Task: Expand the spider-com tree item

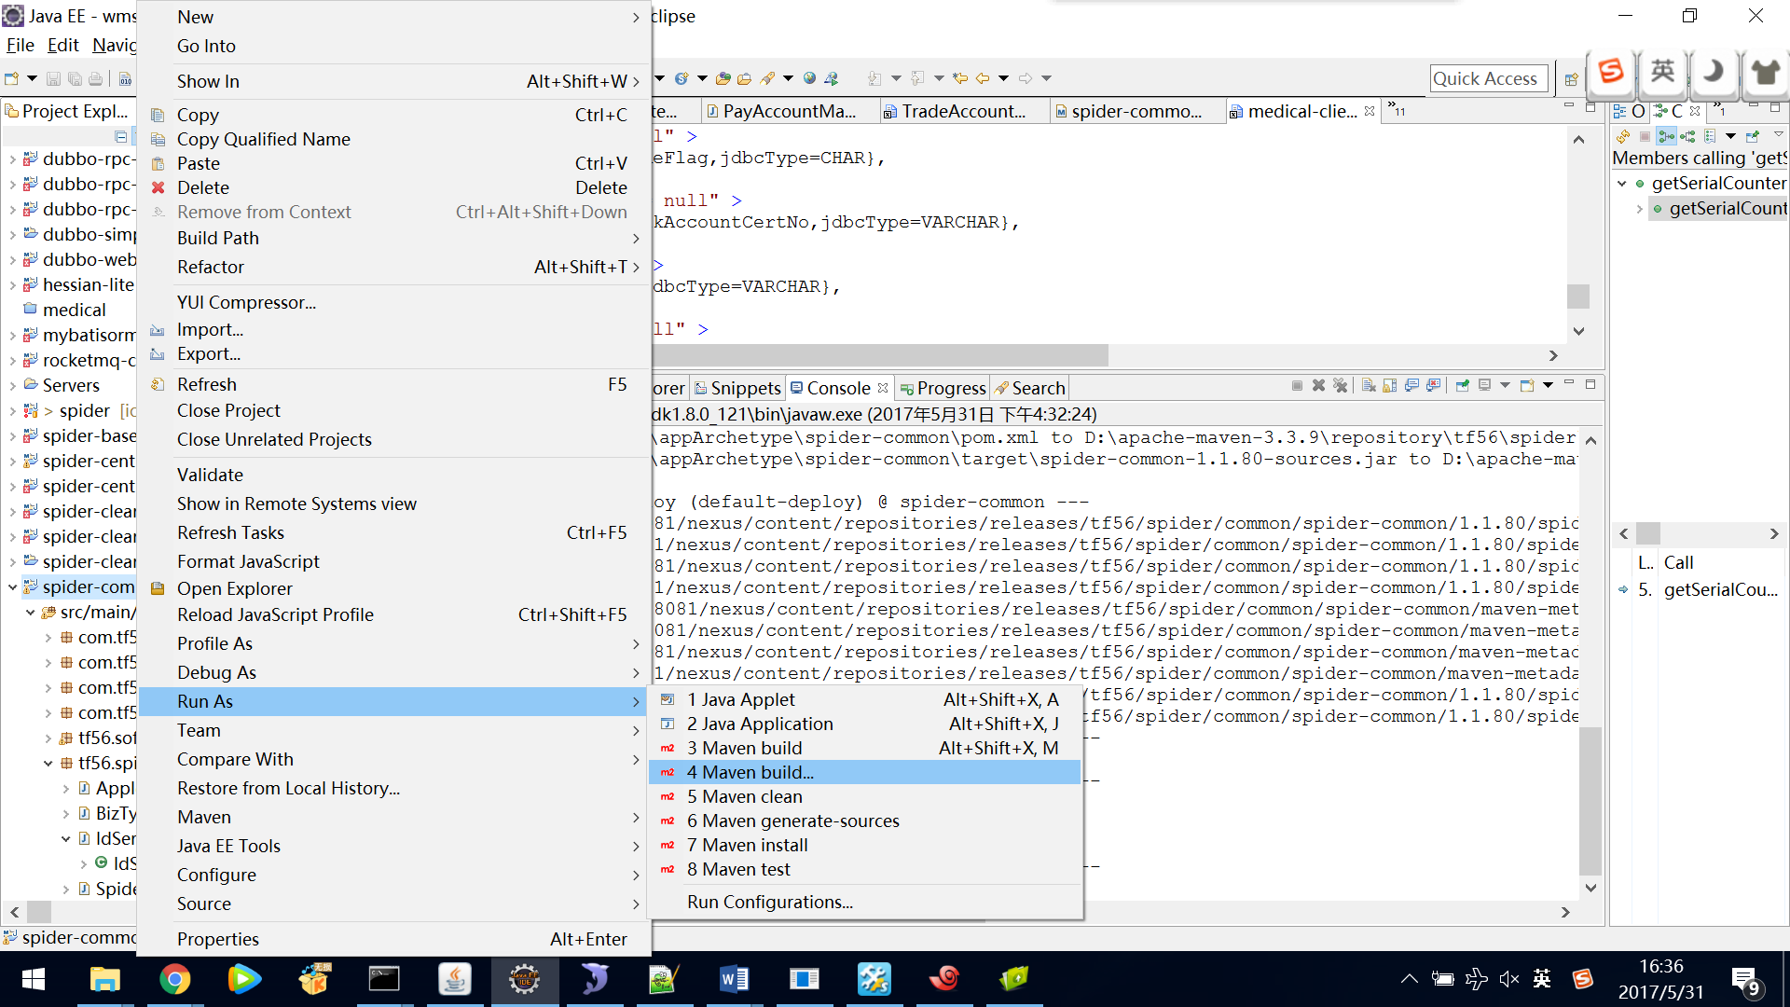Action: tap(12, 586)
